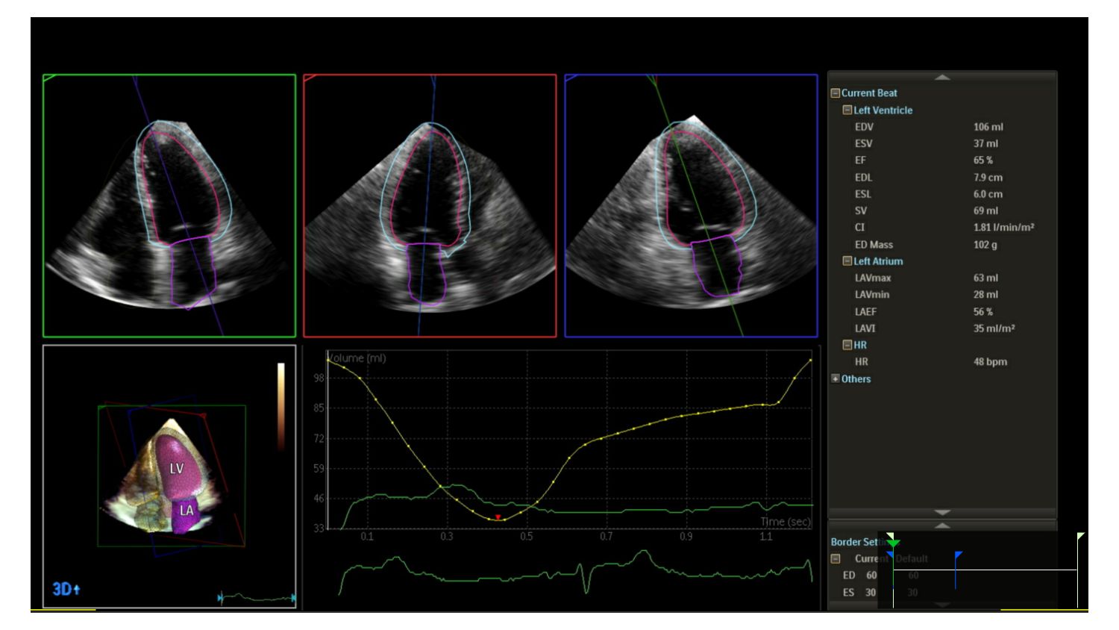This screenshot has height=630, width=1119.
Task: Click the Volume (ml) axis label
Action: point(357,358)
